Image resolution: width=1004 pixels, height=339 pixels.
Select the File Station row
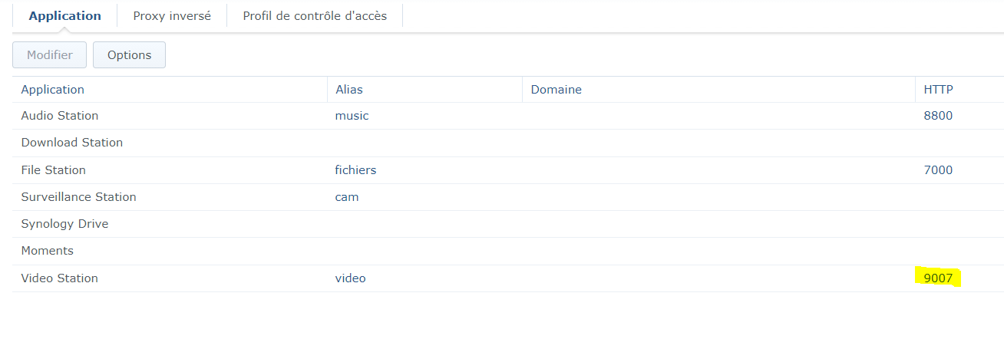54,170
